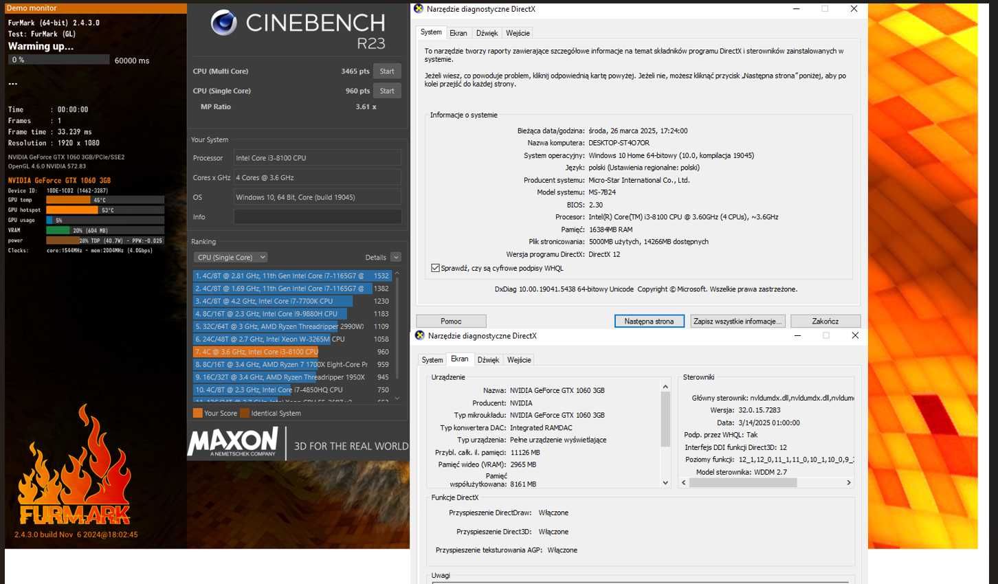Click the Processor field in Cinebench
Image resolution: width=998 pixels, height=584 pixels.
point(318,158)
